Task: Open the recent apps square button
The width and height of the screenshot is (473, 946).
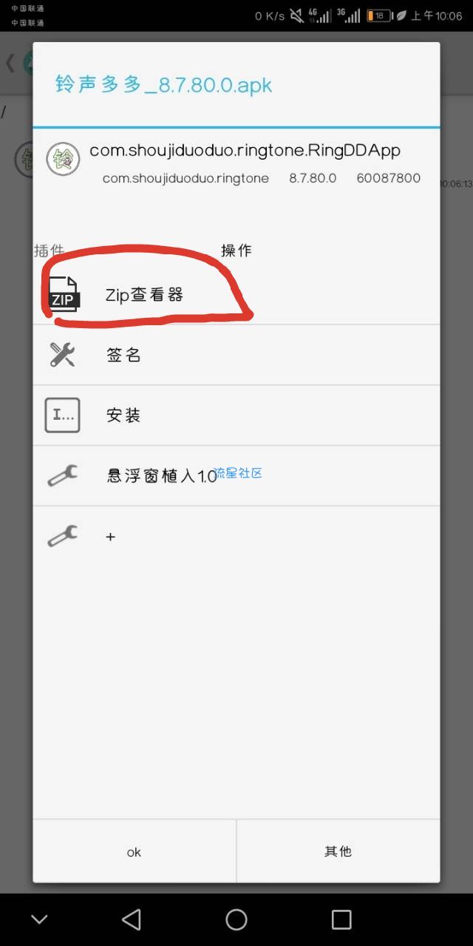Action: [x=341, y=919]
